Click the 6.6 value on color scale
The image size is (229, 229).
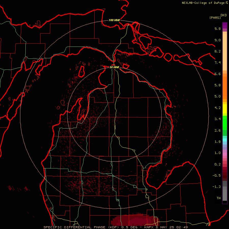[218, 74]
